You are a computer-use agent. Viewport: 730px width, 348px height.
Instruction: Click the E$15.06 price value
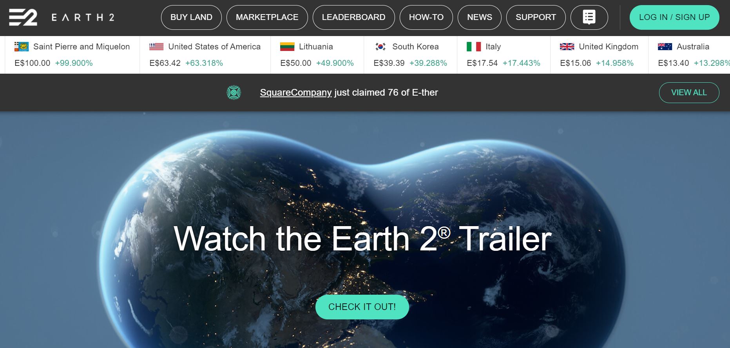pos(576,63)
